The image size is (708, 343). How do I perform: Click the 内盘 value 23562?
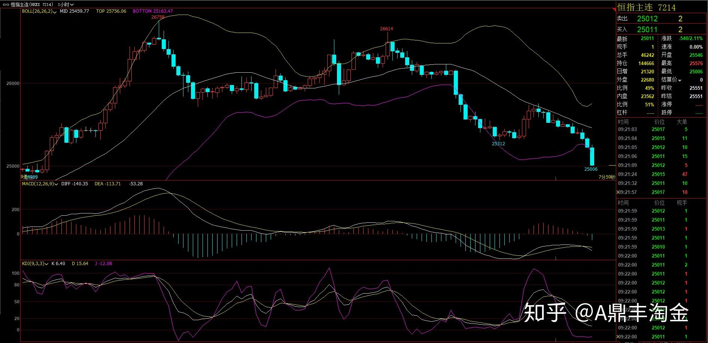pos(647,96)
